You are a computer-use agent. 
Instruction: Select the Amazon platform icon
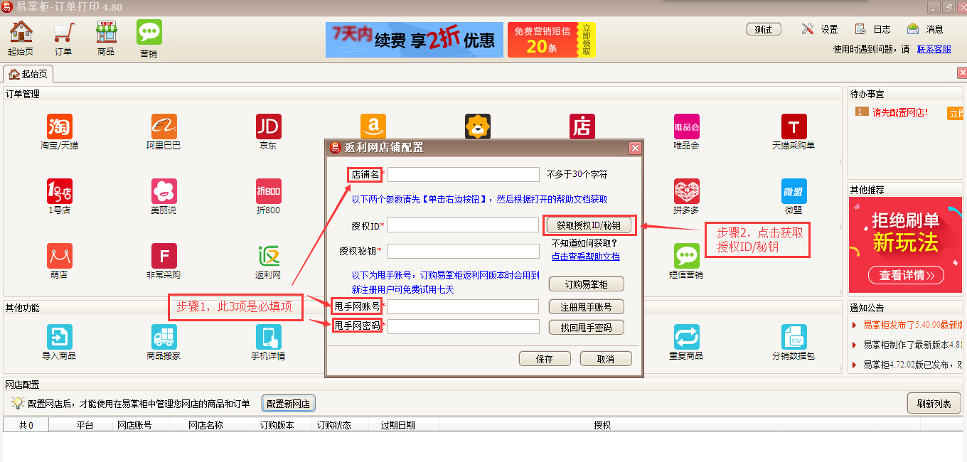[x=373, y=127]
